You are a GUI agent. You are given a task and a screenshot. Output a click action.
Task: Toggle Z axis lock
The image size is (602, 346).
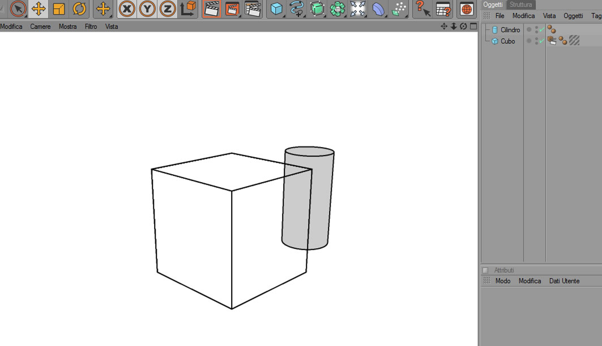(168, 9)
